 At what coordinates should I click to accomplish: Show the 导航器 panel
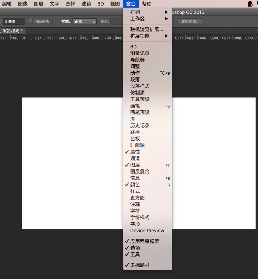[147, 60]
